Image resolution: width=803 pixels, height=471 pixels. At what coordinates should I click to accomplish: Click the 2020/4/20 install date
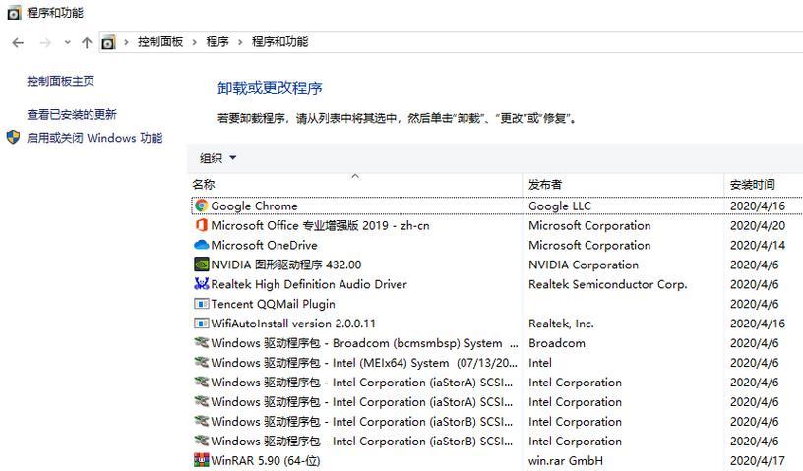pyautogui.click(x=758, y=225)
